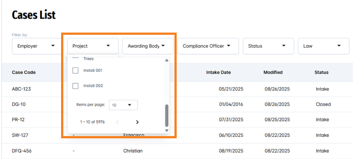This screenshot has height=159, width=356.
Task: Click the Modified column header
Action: coord(273,73)
